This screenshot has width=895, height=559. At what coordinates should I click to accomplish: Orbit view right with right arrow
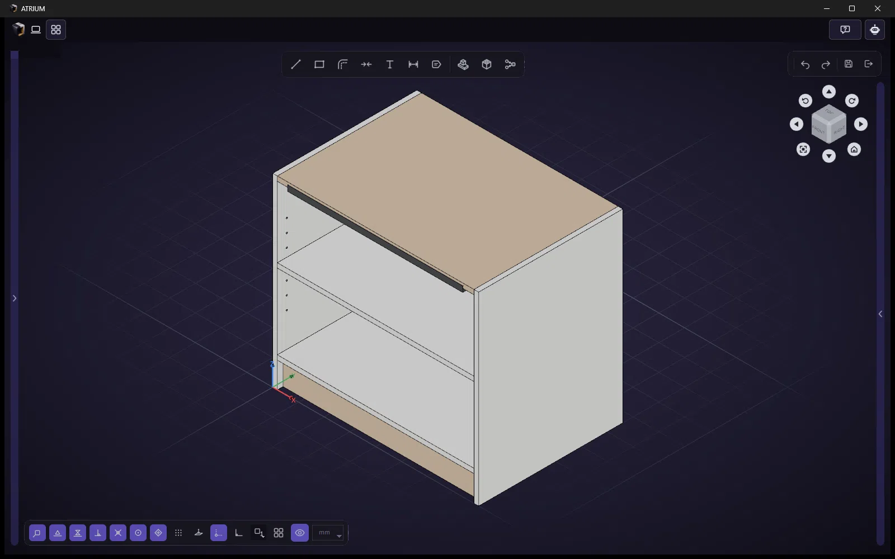point(861,124)
